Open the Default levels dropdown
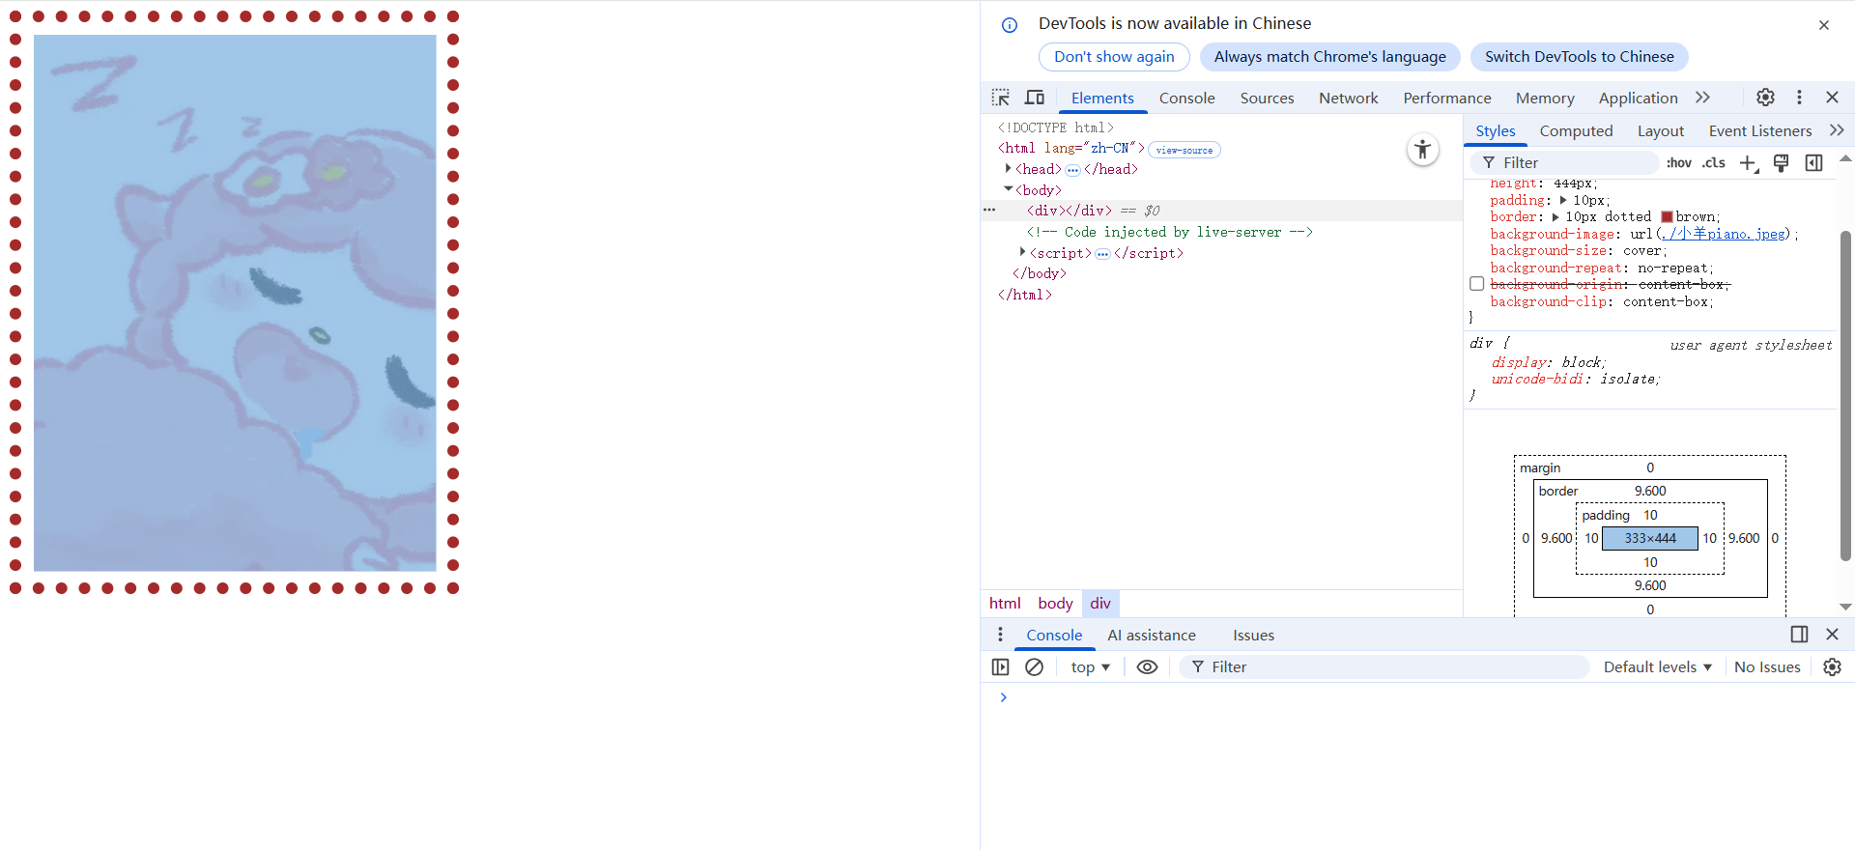 point(1658,667)
